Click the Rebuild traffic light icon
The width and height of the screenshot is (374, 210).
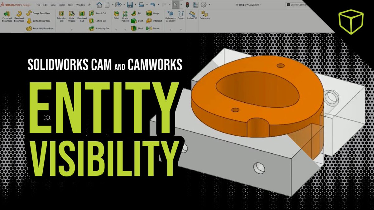pos(187,5)
